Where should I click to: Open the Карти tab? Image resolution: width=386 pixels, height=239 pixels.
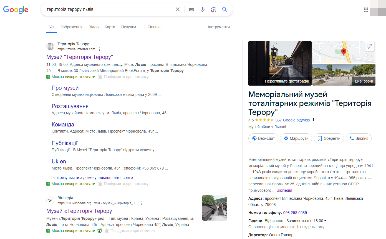110,27
